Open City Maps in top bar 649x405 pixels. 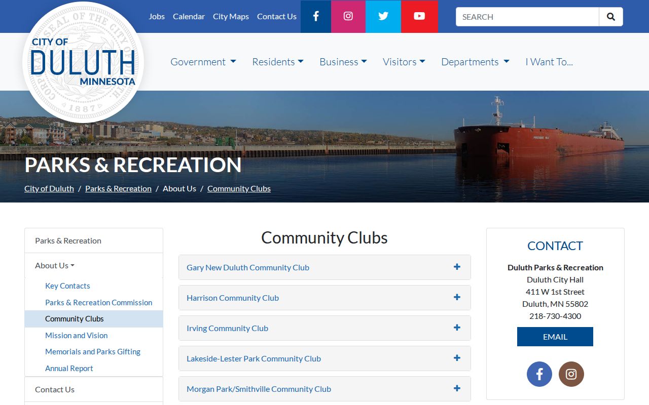pos(231,16)
